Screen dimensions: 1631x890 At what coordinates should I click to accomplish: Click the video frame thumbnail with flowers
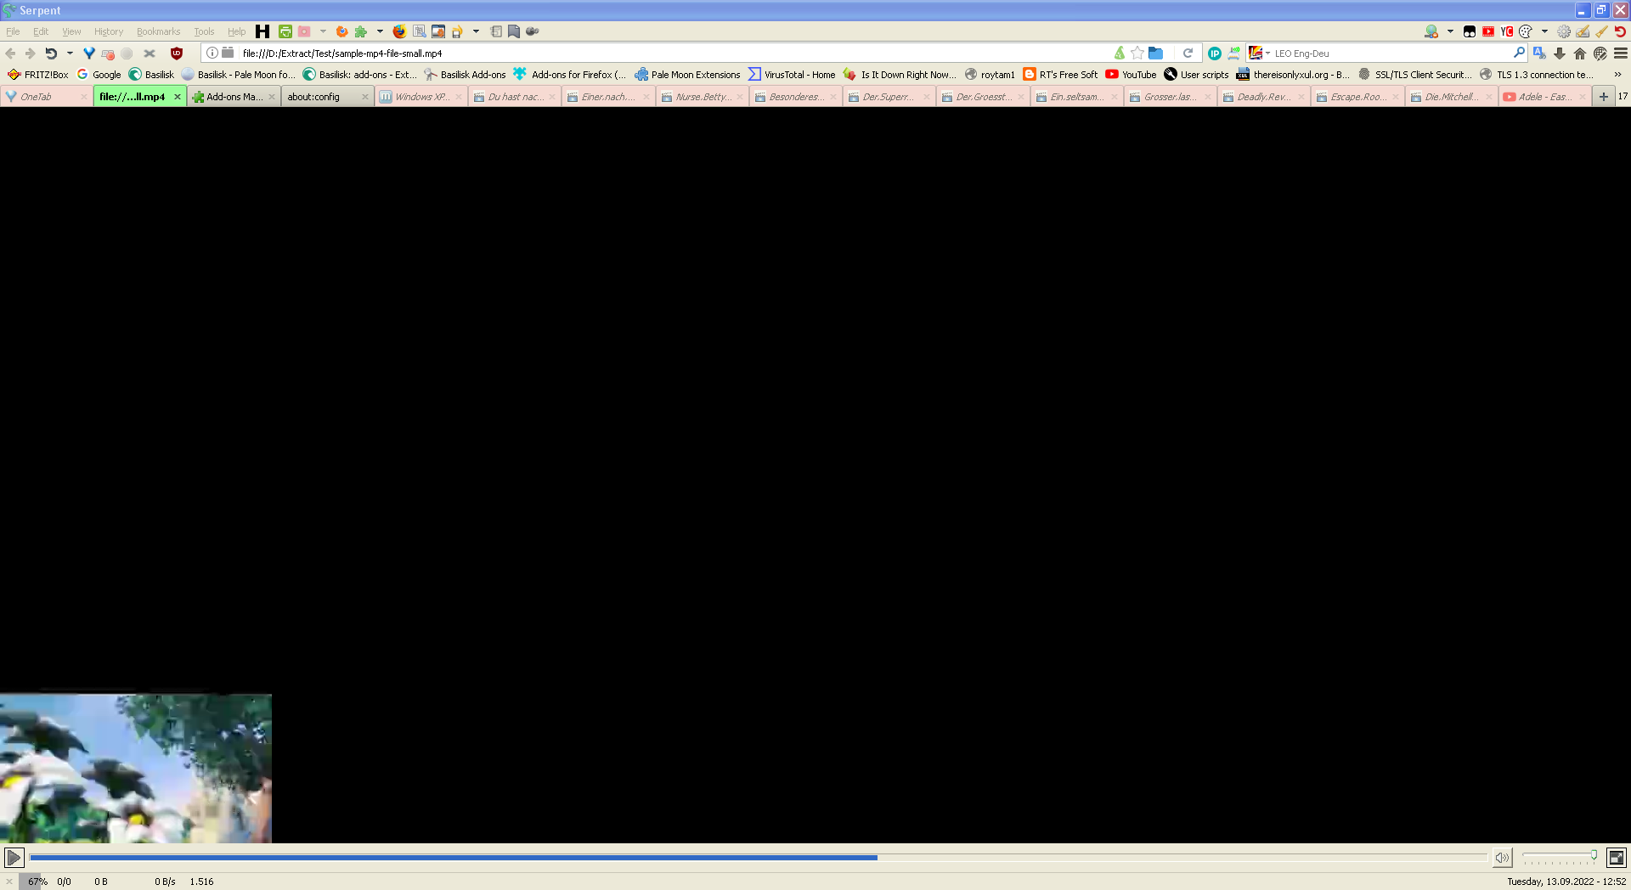click(136, 769)
